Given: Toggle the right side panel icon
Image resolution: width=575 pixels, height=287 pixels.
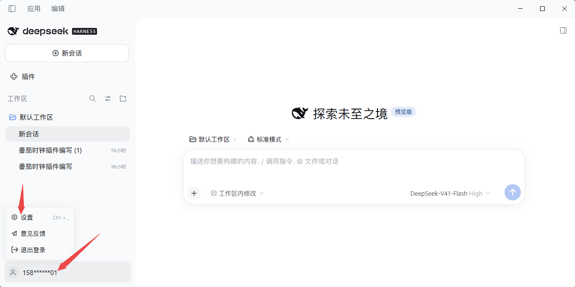Looking at the screenshot, I should click(x=563, y=31).
